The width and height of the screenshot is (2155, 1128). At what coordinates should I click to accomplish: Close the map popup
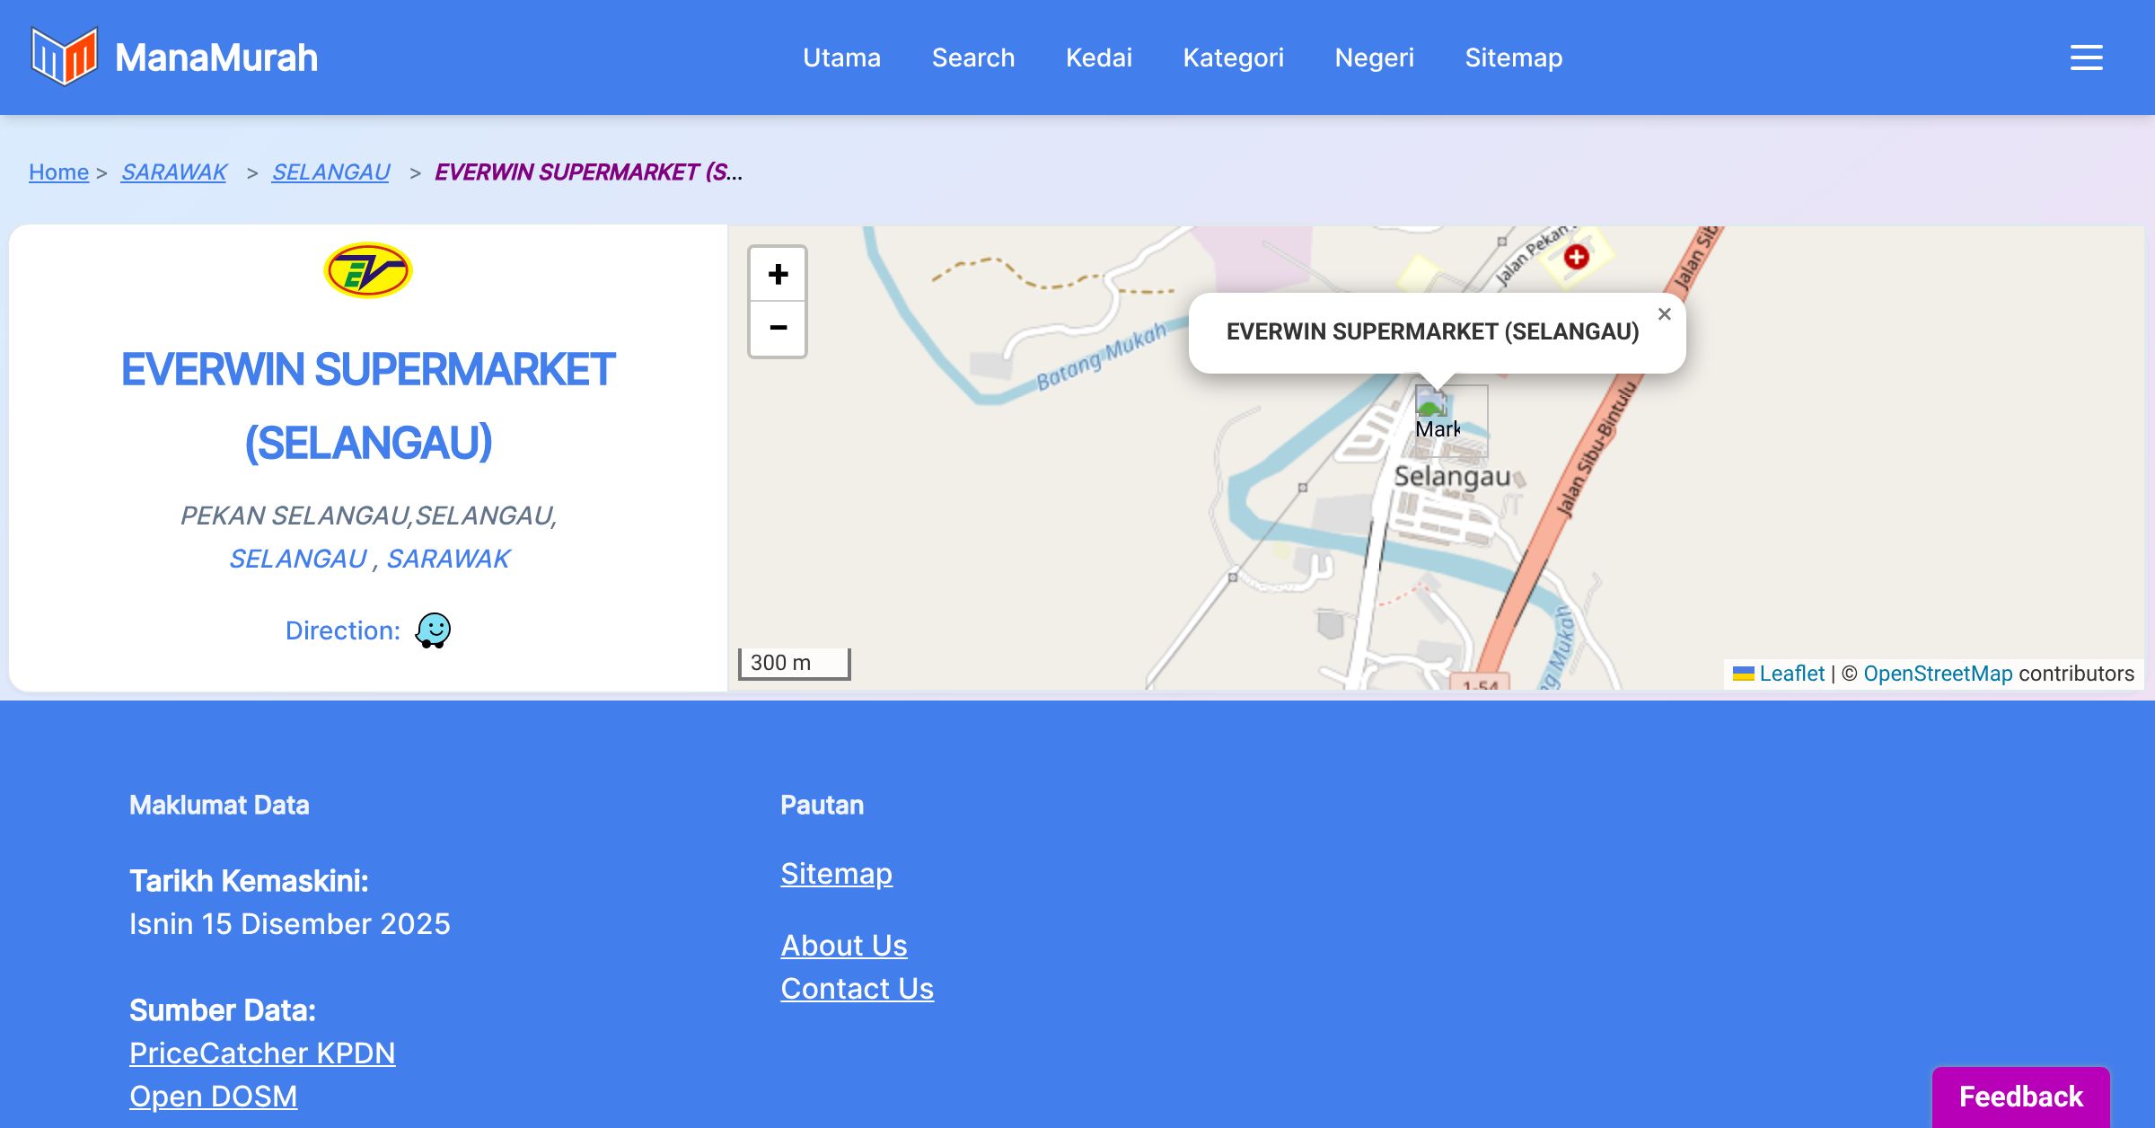coord(1664,314)
